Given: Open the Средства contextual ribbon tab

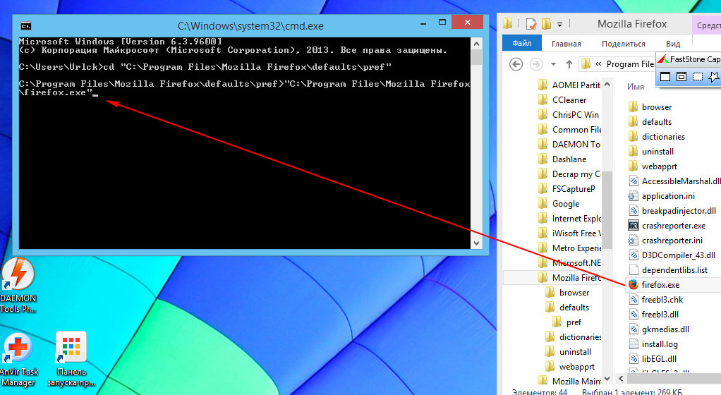Looking at the screenshot, I should point(708,25).
